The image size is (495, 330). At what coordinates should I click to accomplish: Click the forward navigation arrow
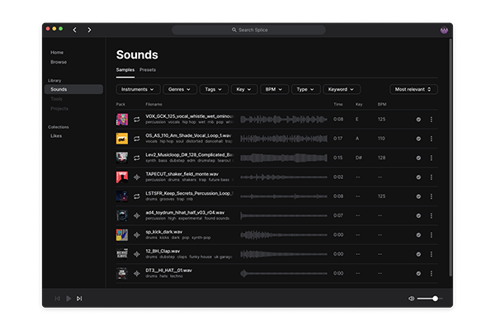coord(89,30)
